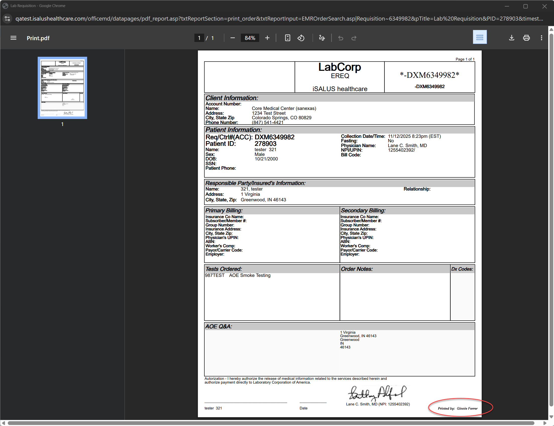Open site information icon in address bar
Viewport: 554px width, 426px height.
tap(7, 19)
